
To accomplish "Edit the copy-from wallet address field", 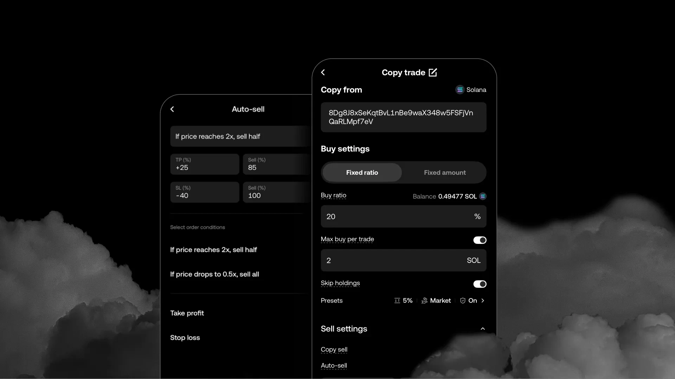I will (x=404, y=117).
